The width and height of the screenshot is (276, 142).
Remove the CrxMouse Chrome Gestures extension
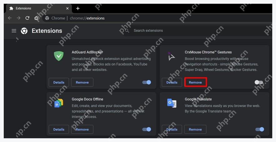pyautogui.click(x=195, y=82)
